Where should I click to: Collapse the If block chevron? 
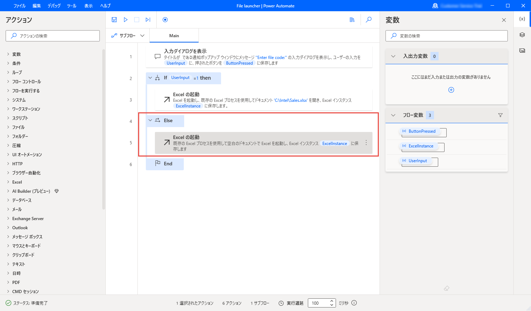(150, 78)
